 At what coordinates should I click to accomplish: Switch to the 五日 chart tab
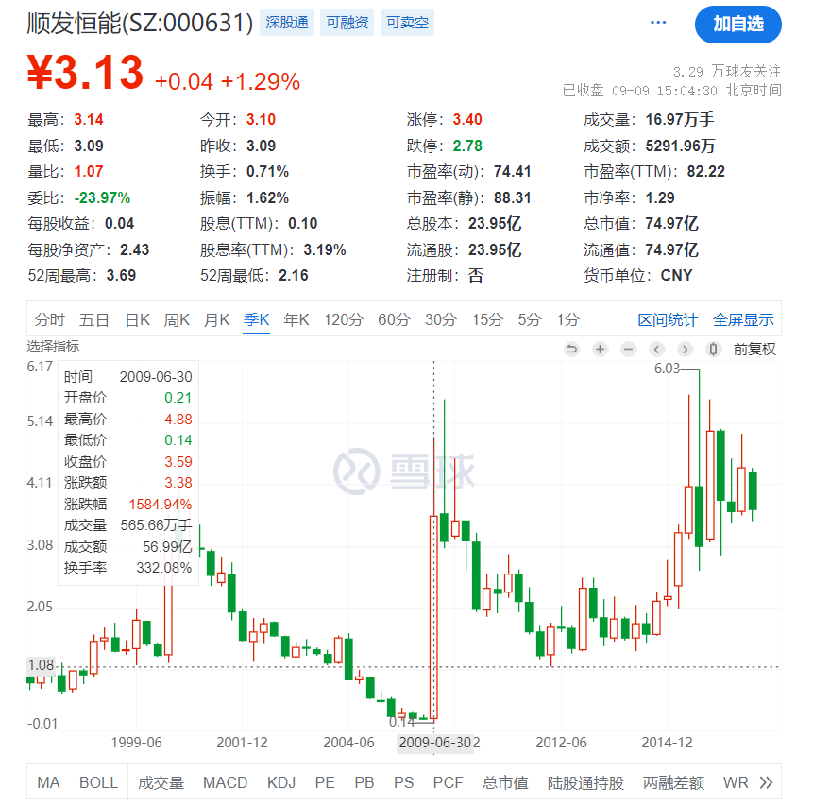(93, 319)
